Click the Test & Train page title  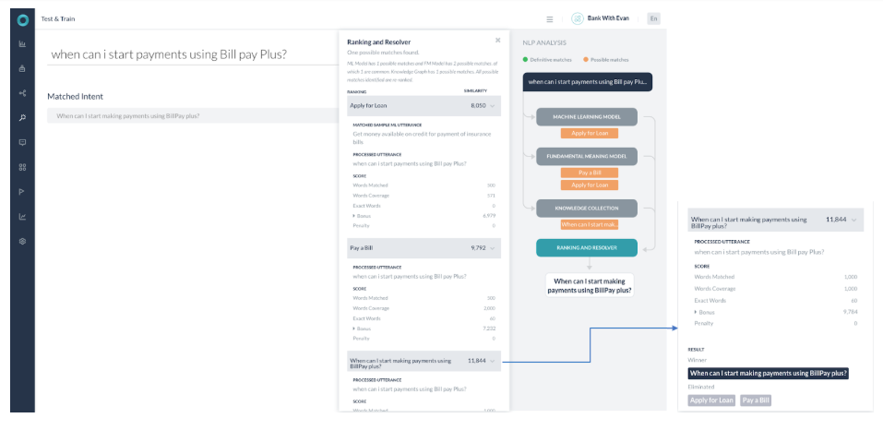coord(58,18)
